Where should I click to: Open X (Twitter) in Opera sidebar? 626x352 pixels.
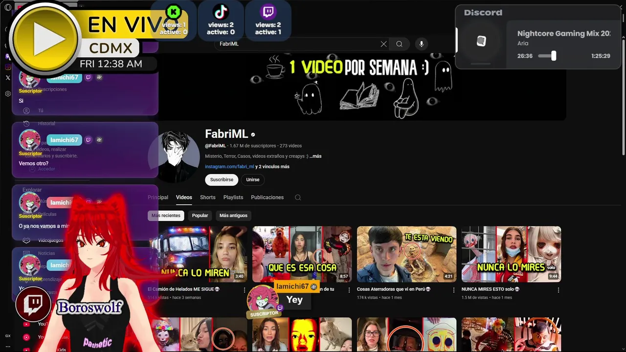[8, 77]
